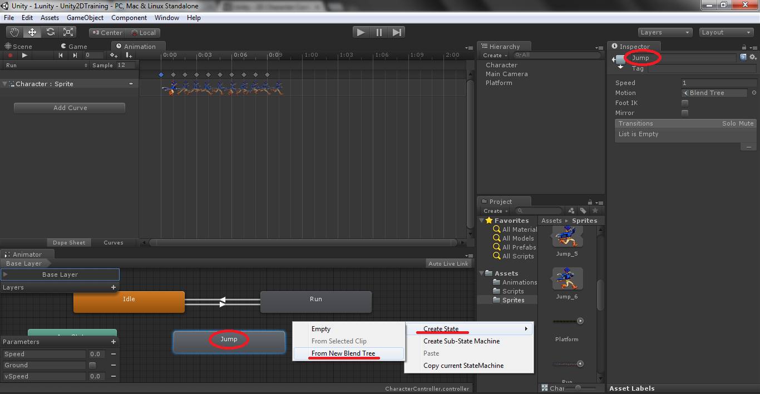Remove transition with minus button
The image size is (760, 394).
(748, 147)
